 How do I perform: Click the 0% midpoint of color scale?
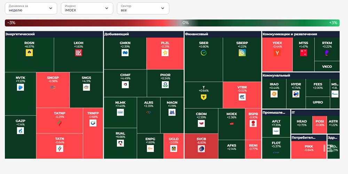pyautogui.click(x=185, y=23)
